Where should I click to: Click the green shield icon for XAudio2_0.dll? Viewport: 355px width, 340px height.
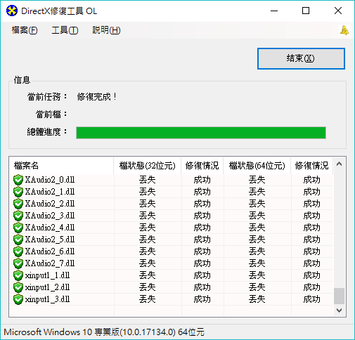[18, 180]
